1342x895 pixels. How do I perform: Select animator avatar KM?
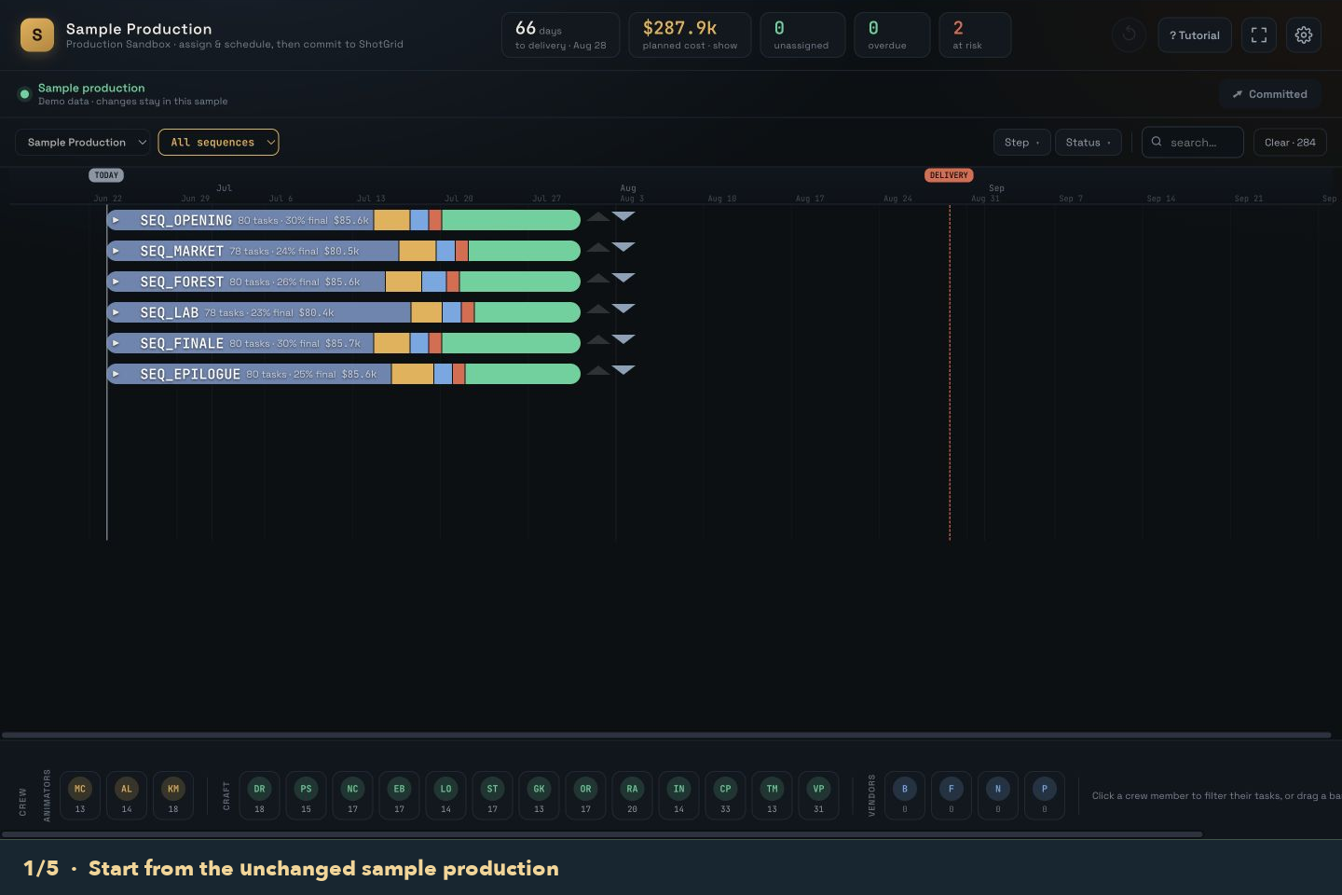point(173,795)
